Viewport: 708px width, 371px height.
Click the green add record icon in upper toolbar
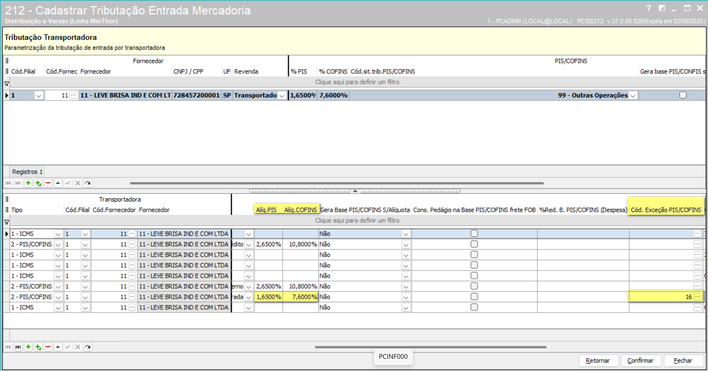pos(28,183)
